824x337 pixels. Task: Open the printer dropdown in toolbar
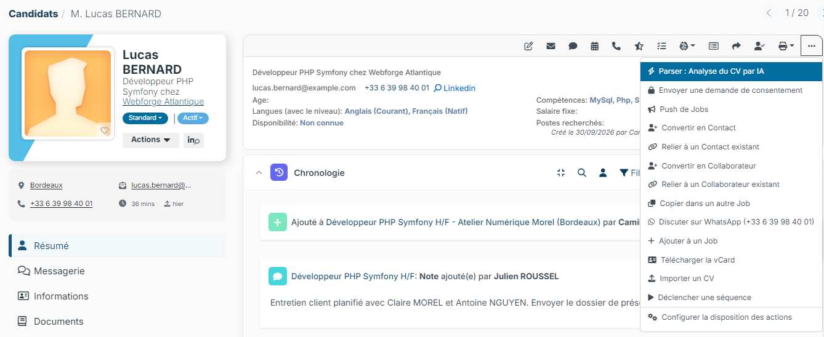point(786,46)
